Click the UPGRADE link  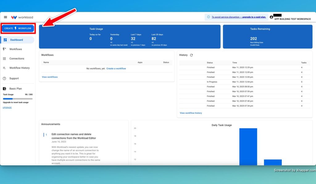7,108
